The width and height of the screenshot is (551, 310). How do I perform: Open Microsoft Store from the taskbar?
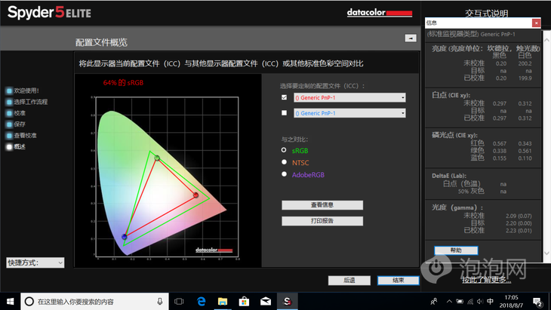pyautogui.click(x=244, y=301)
